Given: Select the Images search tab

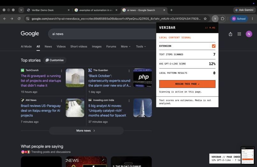Looking at the screenshot, I should (97, 47).
